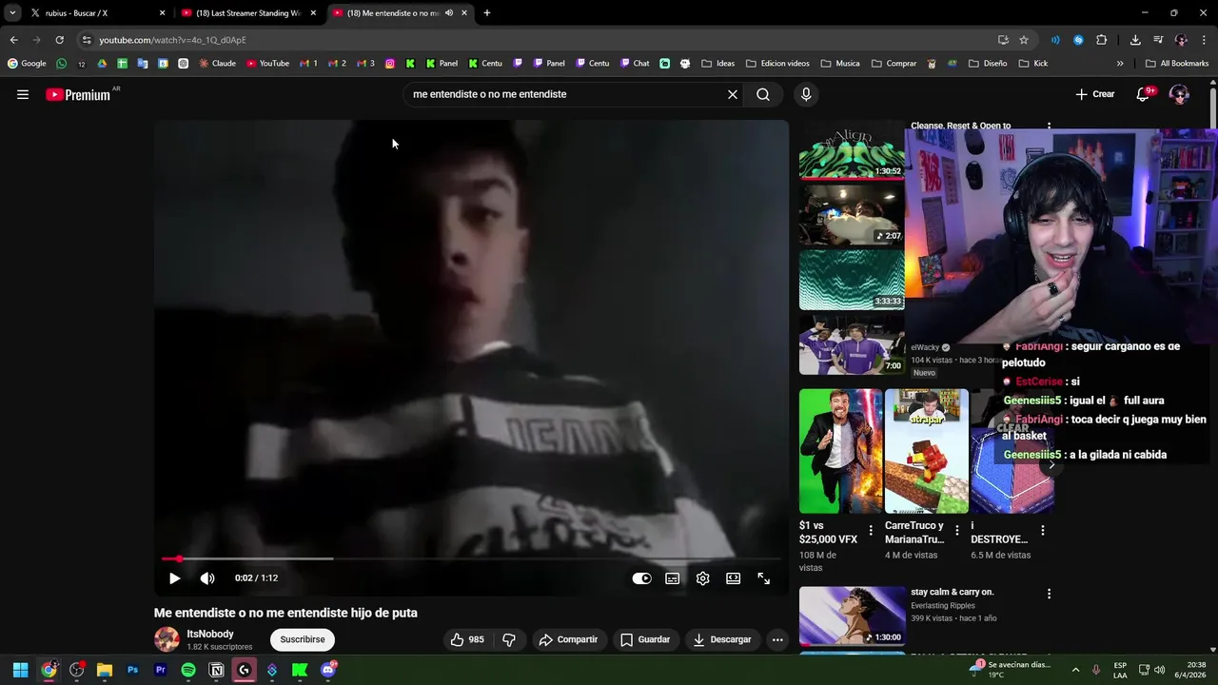This screenshot has width=1218, height=685.
Task: Open the Windows Start menu
Action: tap(20, 670)
